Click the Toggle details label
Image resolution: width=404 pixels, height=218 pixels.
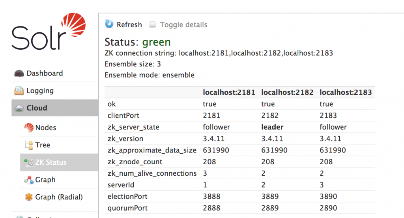pos(183,25)
